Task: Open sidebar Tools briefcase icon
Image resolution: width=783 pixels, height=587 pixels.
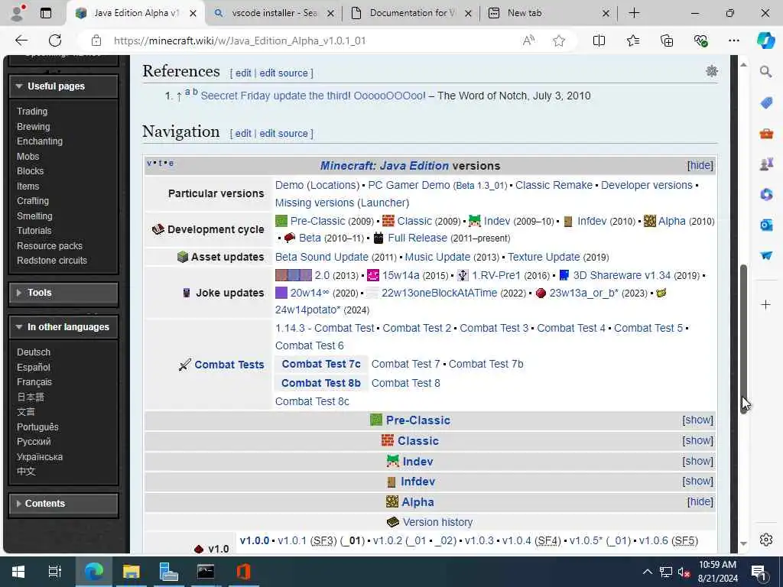Action: pyautogui.click(x=766, y=133)
